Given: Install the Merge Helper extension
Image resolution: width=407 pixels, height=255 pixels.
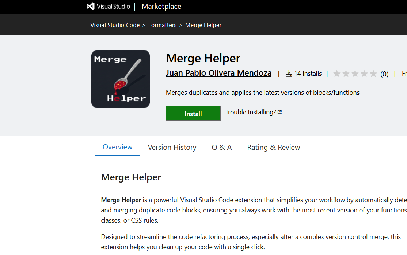Looking at the screenshot, I should 193,113.
